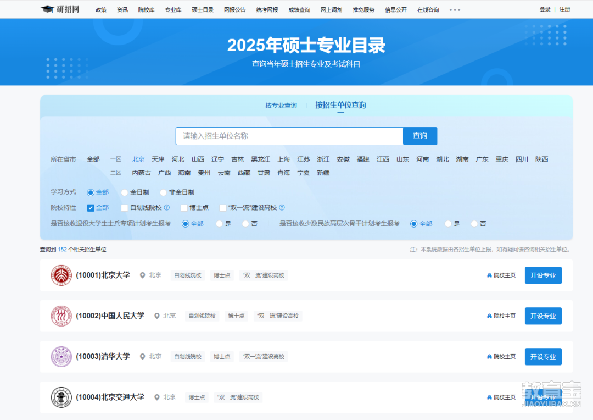Select 否 for 退役大学生士兵专项计划
The image size is (593, 420).
246,224
